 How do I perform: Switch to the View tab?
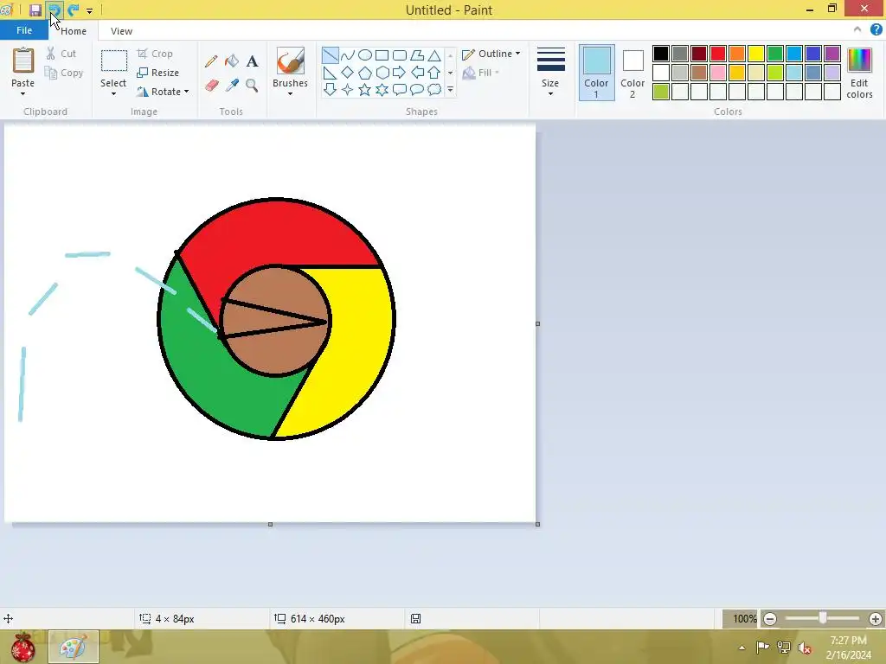[121, 31]
